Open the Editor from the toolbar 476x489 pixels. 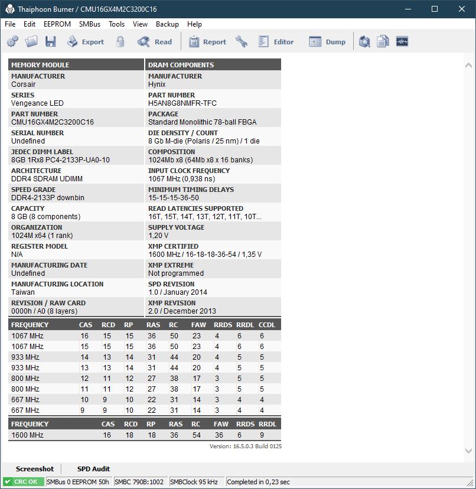point(276,41)
